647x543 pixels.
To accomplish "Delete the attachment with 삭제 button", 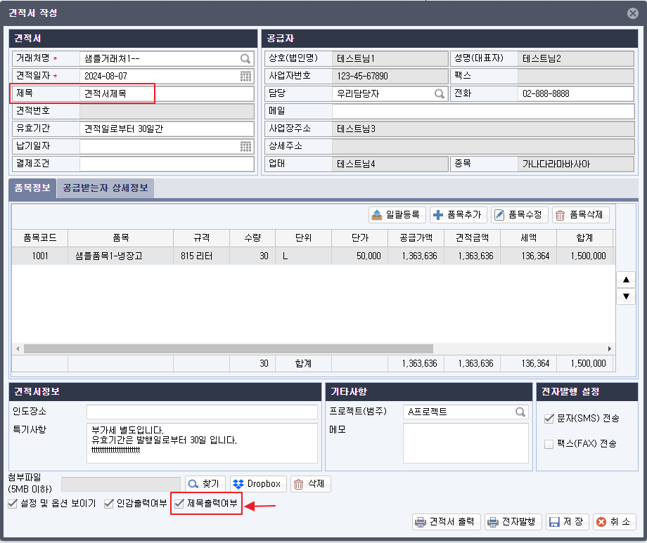I will (x=310, y=483).
